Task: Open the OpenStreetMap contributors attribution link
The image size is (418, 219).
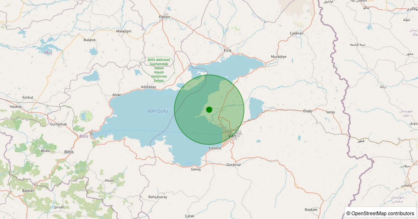Action: click(x=382, y=213)
